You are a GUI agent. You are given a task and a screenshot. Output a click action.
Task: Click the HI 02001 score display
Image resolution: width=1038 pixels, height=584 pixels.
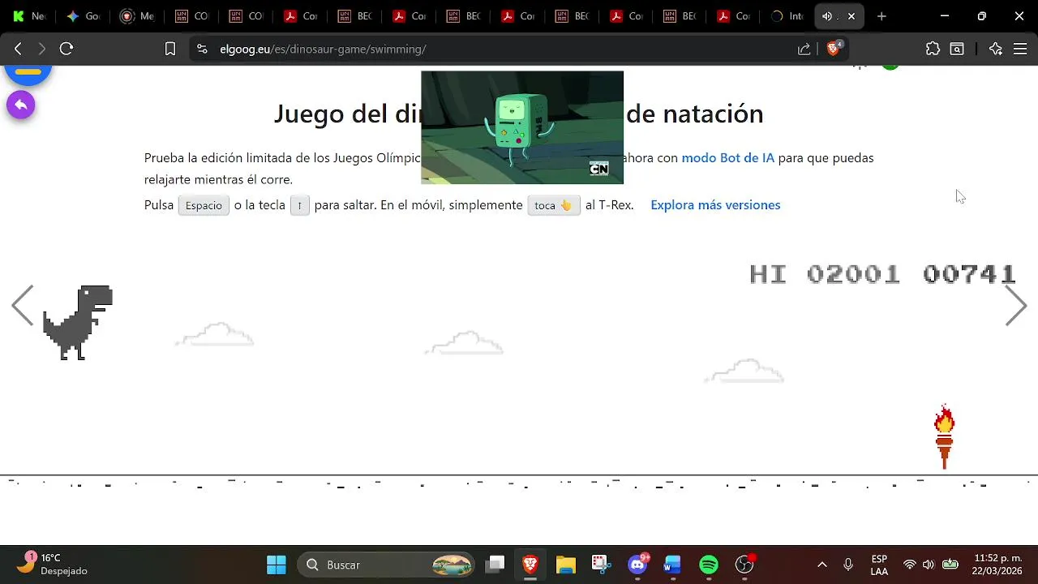825,274
